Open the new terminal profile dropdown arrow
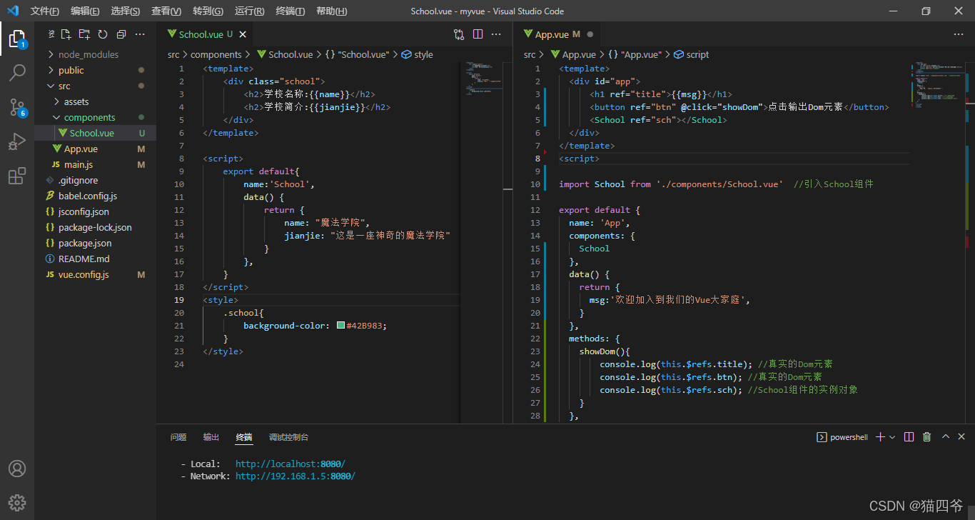Screen dimensions: 975x520 coord(892,437)
